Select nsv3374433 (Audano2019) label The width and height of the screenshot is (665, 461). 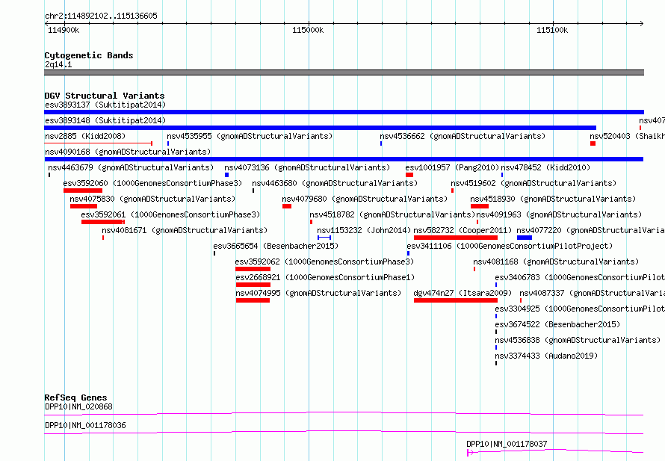click(x=546, y=356)
